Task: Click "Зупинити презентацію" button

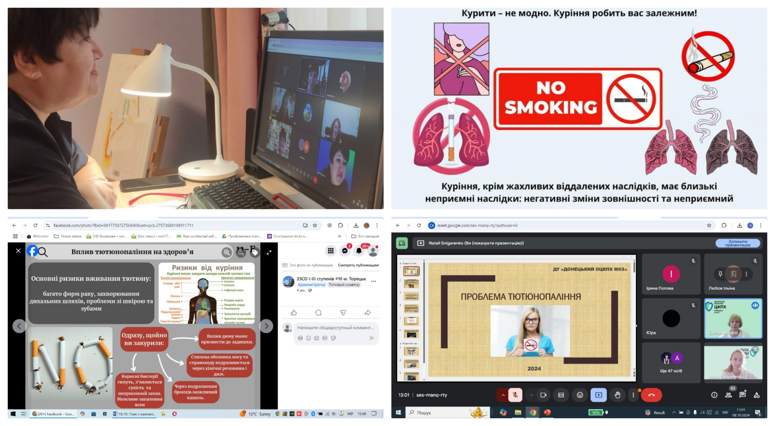Action: click(737, 243)
